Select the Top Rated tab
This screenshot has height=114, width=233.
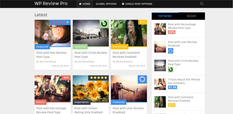pos(165,16)
